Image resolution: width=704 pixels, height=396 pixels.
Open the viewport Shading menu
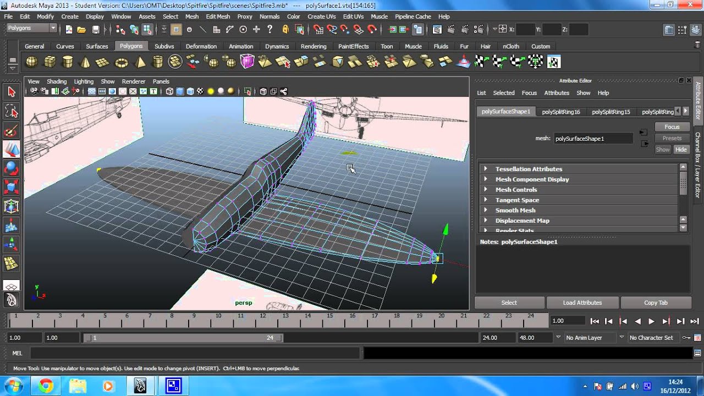point(57,81)
